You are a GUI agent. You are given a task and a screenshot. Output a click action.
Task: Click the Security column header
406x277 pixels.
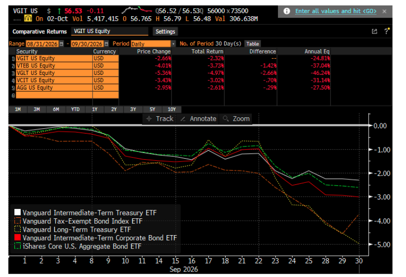27,51
